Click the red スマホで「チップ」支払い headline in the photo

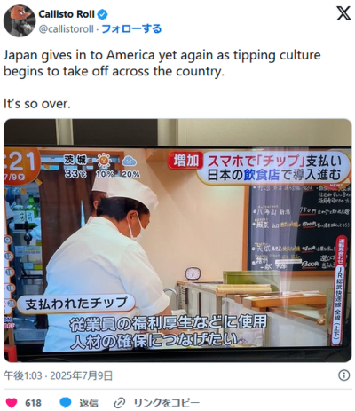274,162
